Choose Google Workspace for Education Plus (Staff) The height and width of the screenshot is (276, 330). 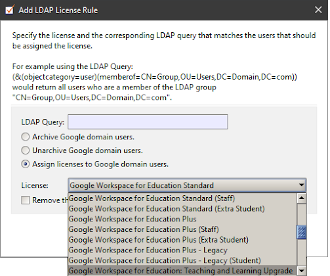pyautogui.click(x=182, y=229)
